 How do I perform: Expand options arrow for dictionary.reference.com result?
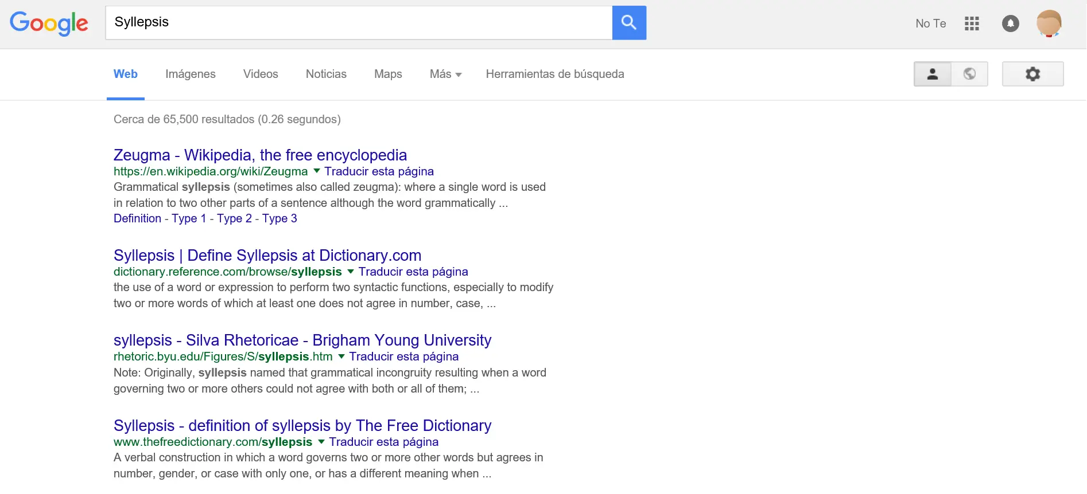click(x=351, y=271)
